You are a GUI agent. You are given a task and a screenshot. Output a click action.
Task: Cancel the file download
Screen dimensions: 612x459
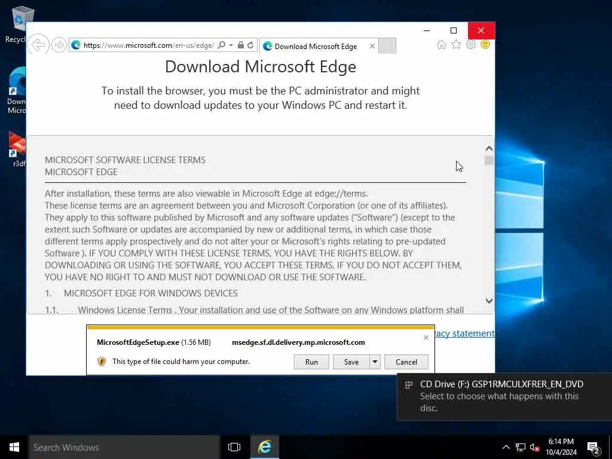[x=406, y=362]
